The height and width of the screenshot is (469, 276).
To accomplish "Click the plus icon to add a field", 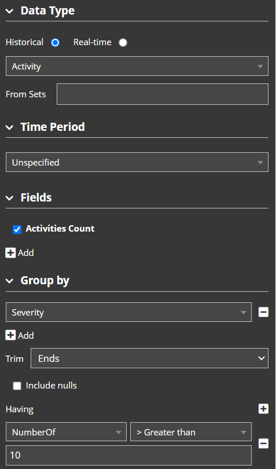I will 10,253.
